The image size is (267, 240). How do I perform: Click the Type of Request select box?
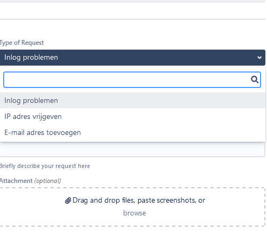[132, 58]
